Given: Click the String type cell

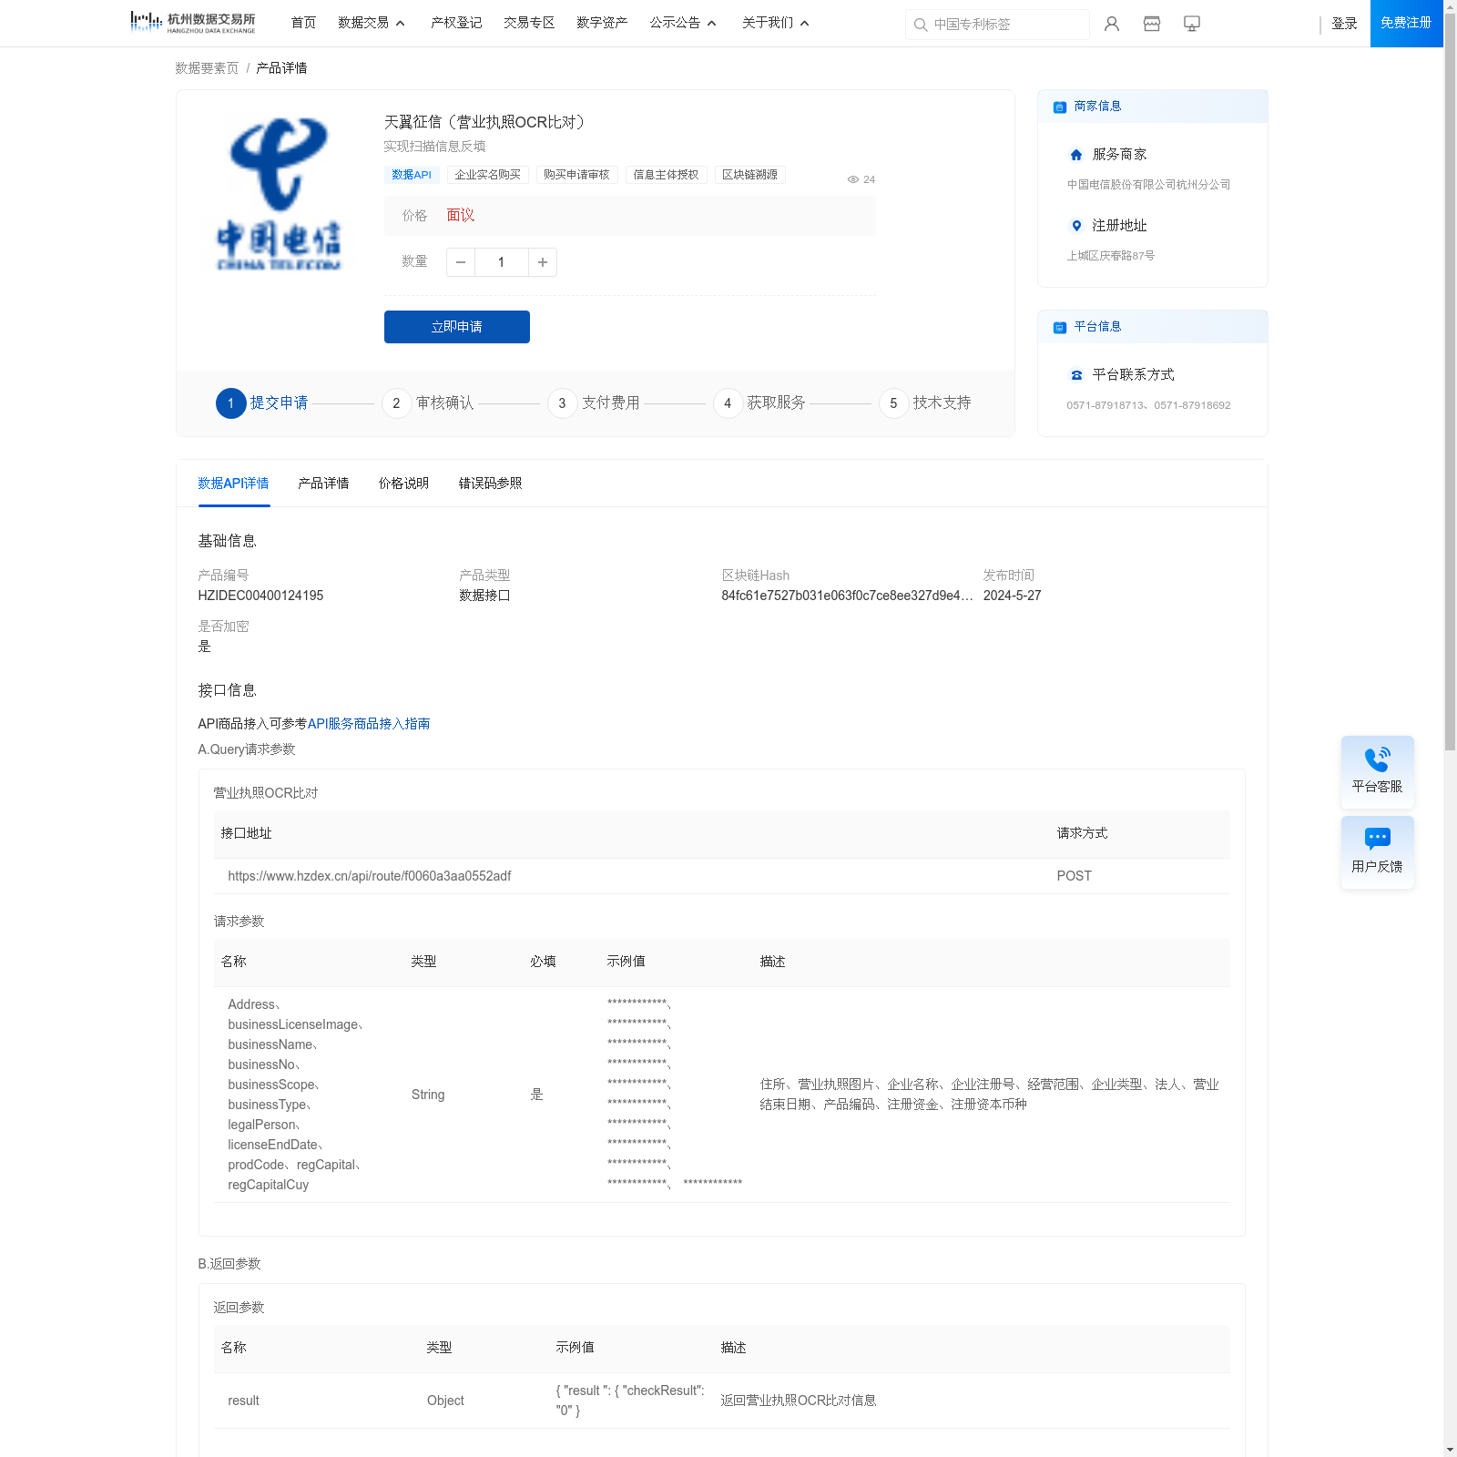Looking at the screenshot, I should coord(428,1095).
